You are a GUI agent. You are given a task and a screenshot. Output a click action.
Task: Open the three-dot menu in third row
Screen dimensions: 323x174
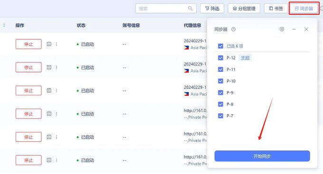tap(57, 91)
